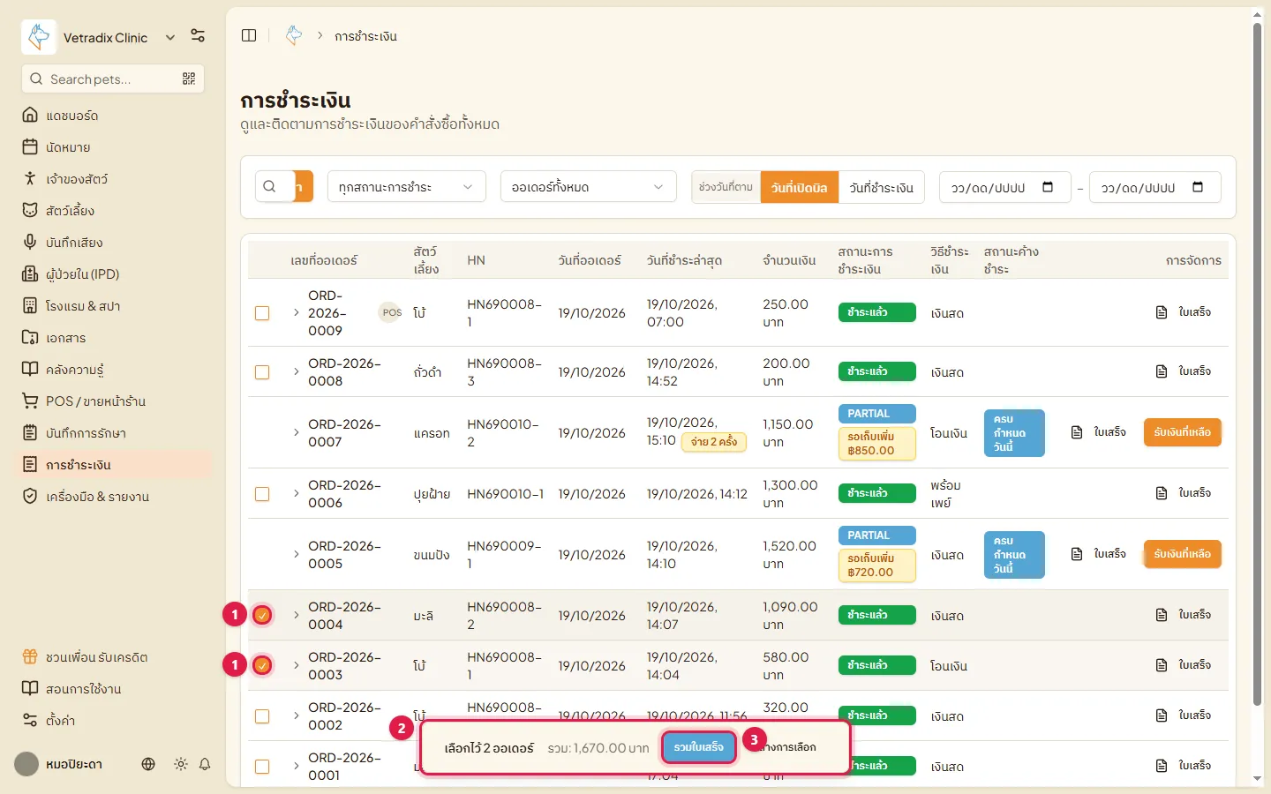Click the จ่าย 2 ครั้ง badge on ORD-2026-0007
Screen dimensions: 1271x794
[x=714, y=441]
